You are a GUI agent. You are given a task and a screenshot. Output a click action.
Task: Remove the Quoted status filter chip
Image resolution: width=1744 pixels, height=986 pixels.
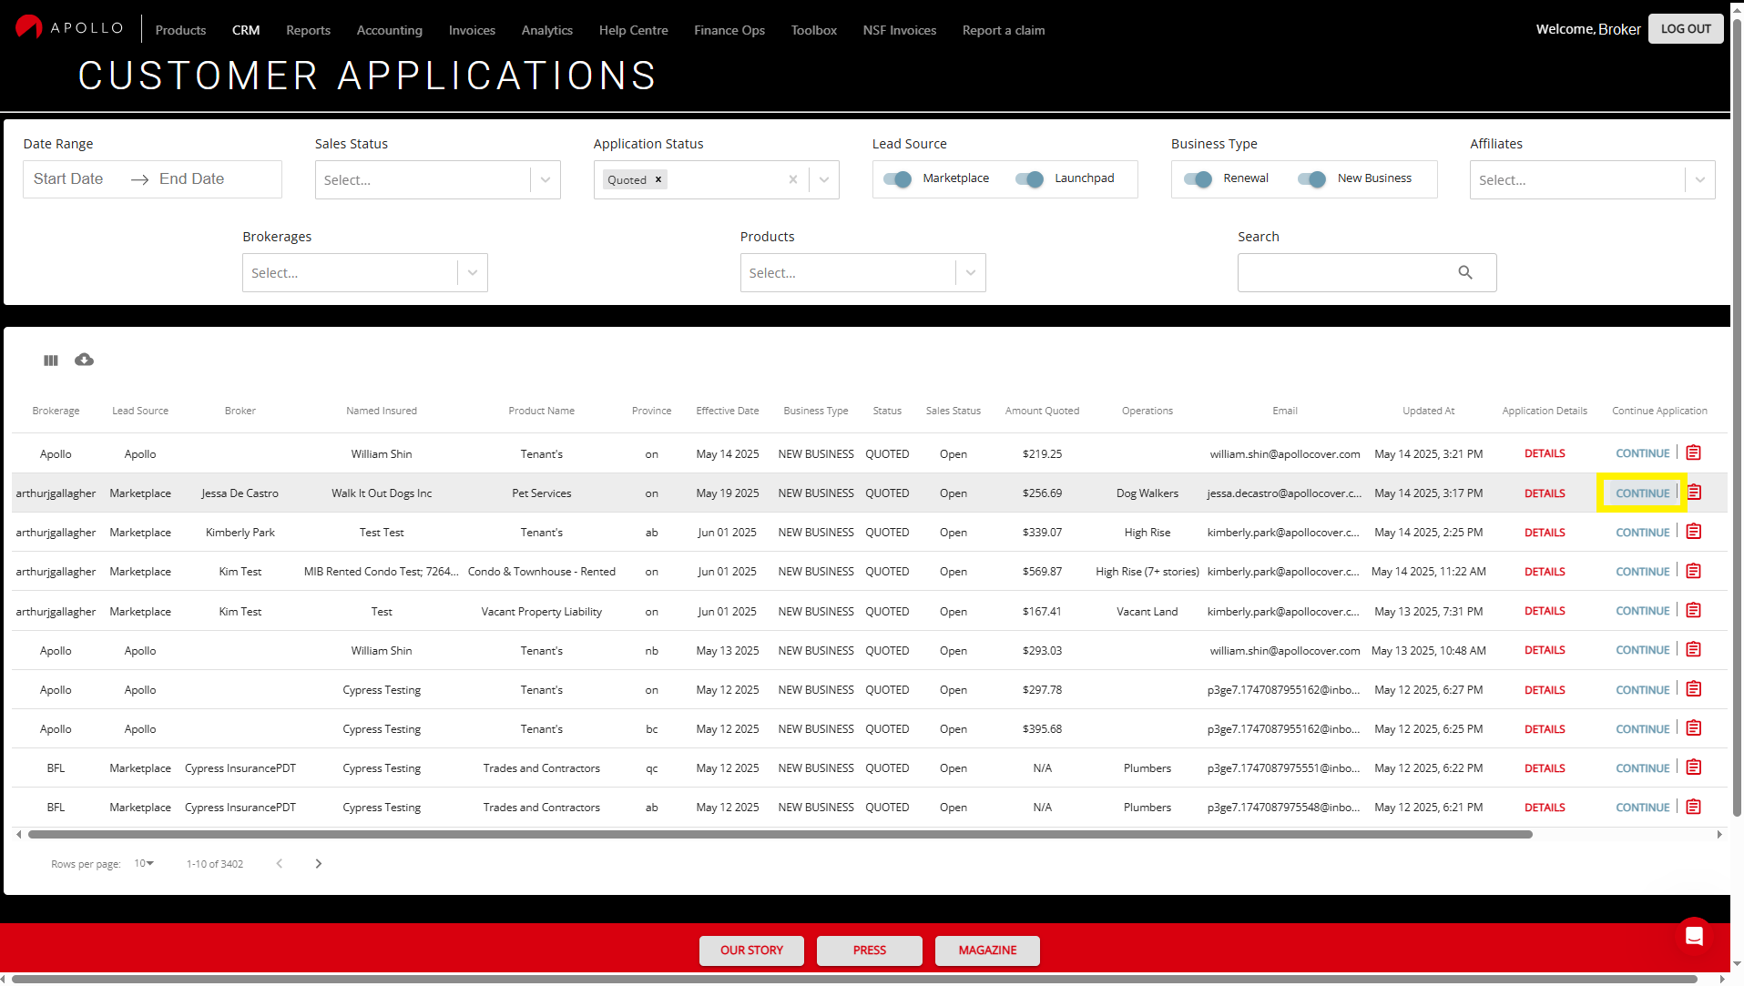(x=658, y=179)
